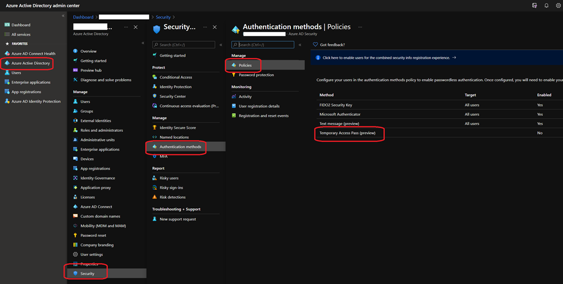Collapse the far-left navigation sidebar

click(63, 16)
